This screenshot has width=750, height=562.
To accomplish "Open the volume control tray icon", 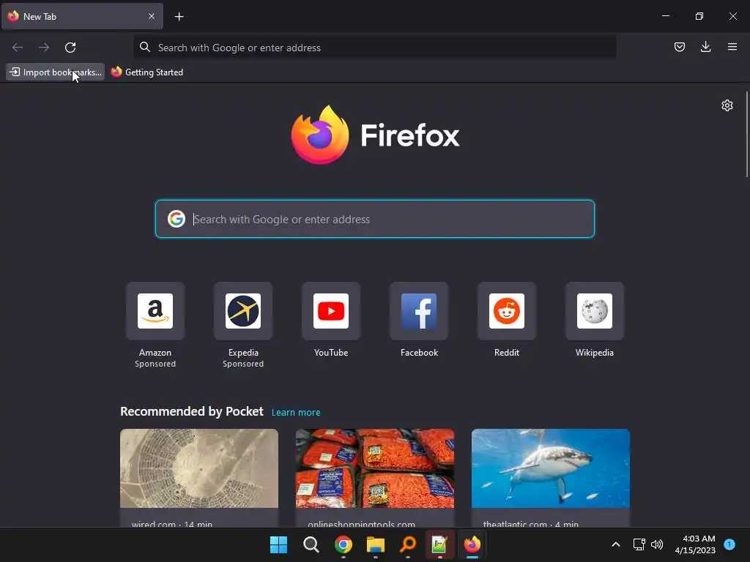I will click(657, 544).
